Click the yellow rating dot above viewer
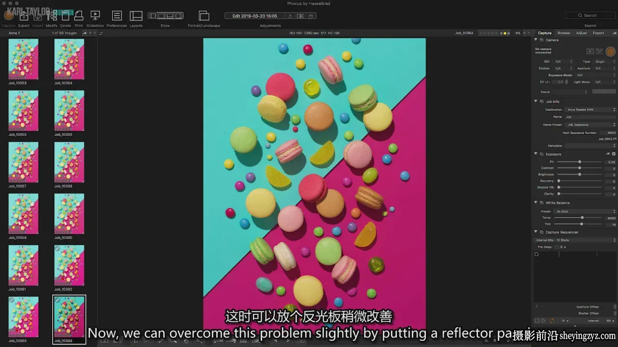Image resolution: width=618 pixels, height=347 pixels. tap(505, 33)
